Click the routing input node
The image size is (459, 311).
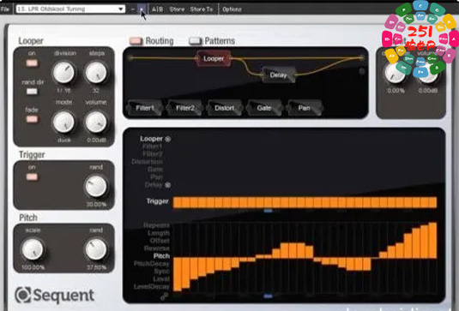click(131, 58)
